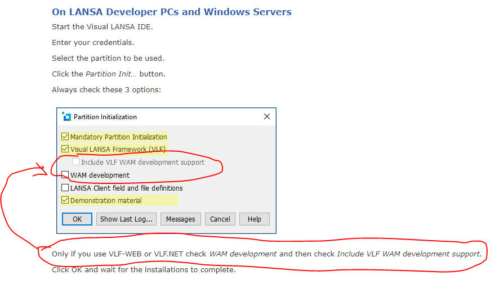Check Include VLF WAM development support
Viewport: 499px width, 284px height.
[x=75, y=162]
